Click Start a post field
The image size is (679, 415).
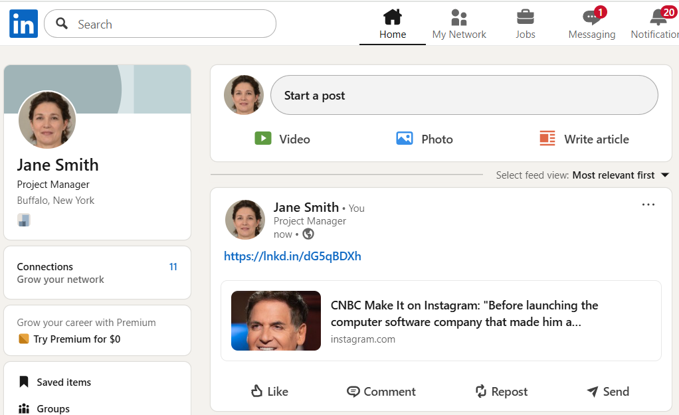tap(464, 96)
